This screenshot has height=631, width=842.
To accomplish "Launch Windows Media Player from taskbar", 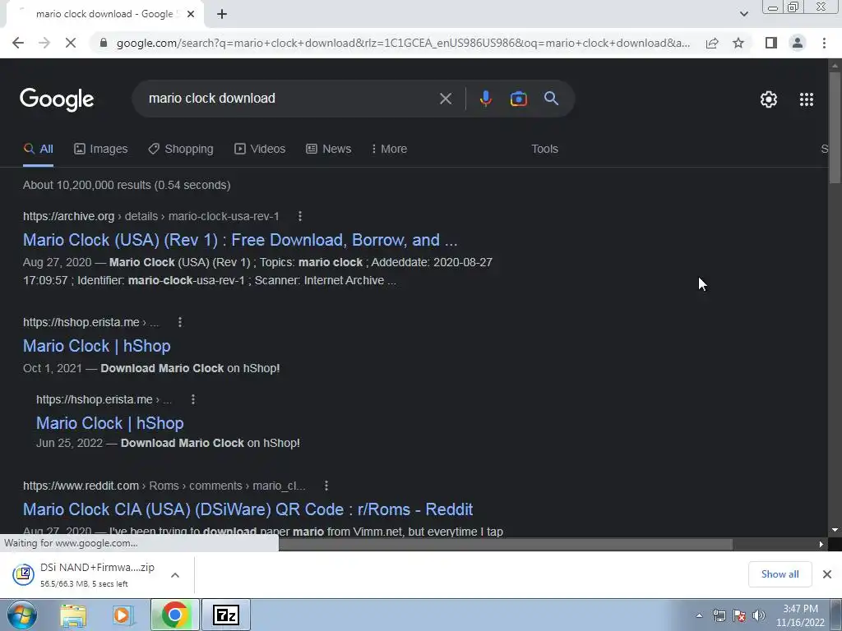I will coord(123,615).
